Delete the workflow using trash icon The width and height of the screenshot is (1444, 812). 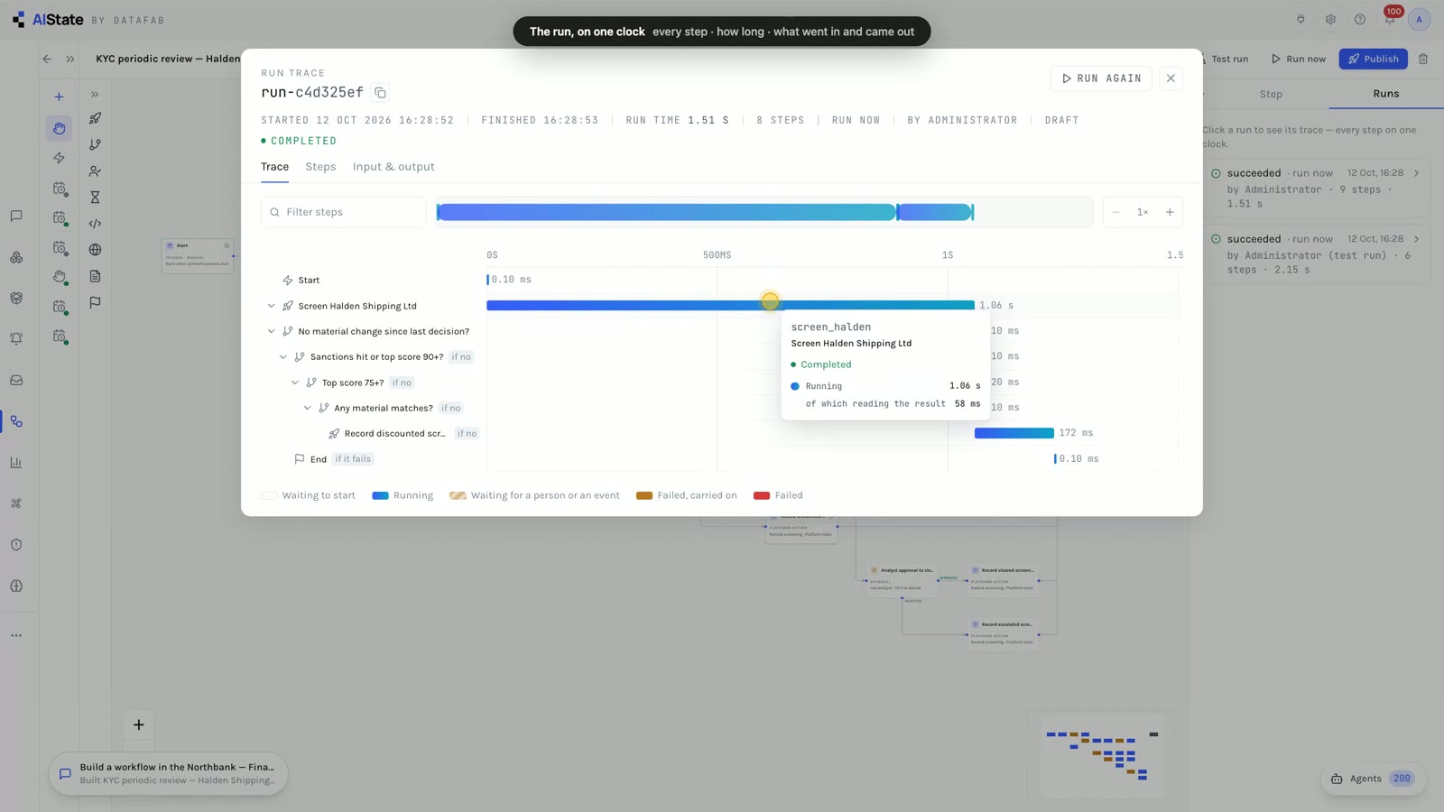[x=1423, y=59]
